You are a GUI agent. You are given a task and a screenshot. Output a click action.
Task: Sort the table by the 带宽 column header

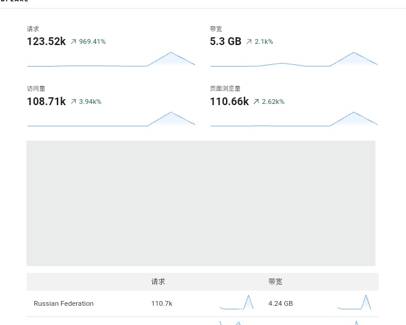(275, 282)
